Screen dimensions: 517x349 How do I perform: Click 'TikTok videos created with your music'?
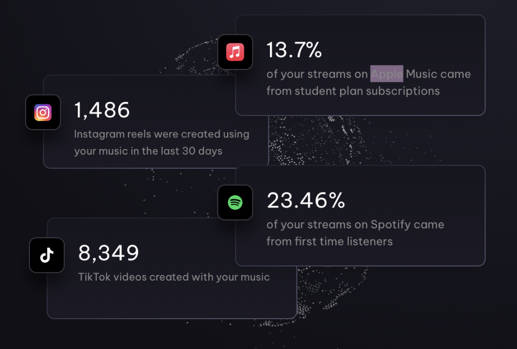click(174, 277)
